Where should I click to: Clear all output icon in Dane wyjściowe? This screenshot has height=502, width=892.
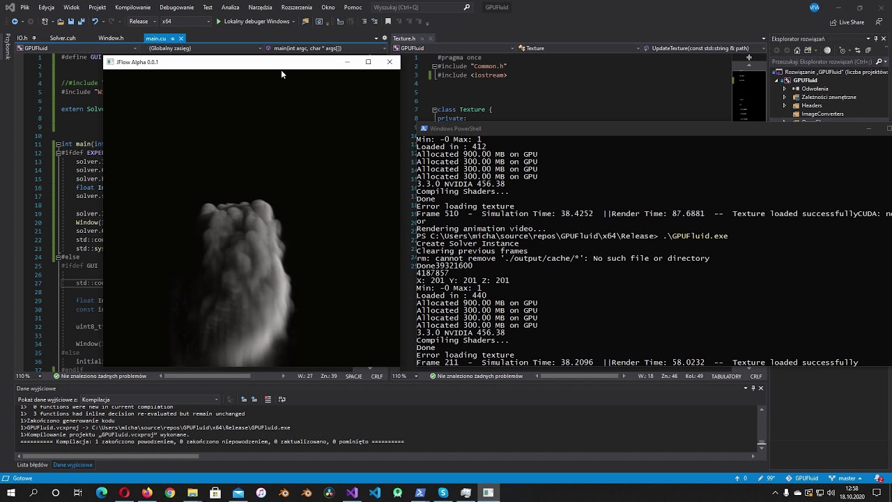point(268,400)
